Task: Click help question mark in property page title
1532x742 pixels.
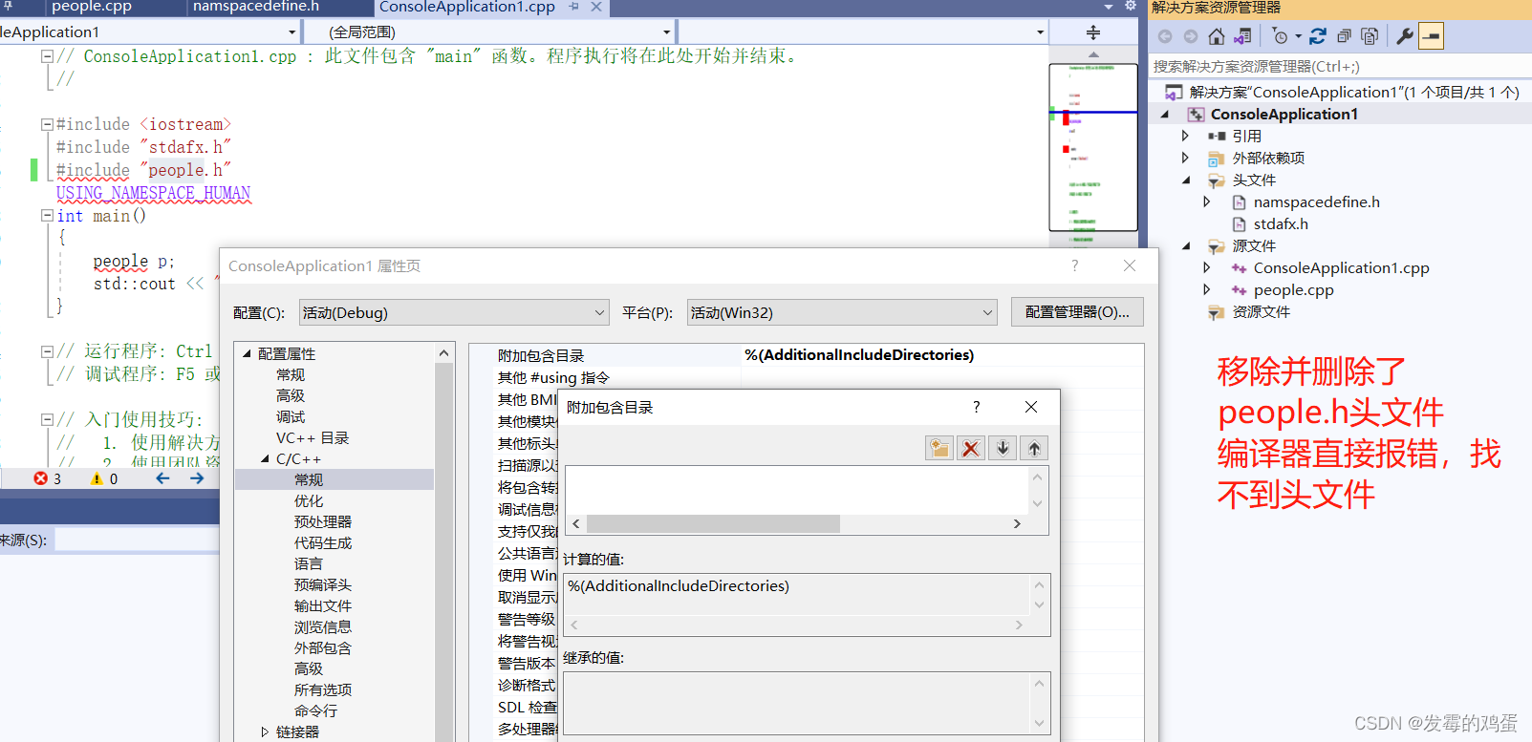Action: tap(1074, 265)
